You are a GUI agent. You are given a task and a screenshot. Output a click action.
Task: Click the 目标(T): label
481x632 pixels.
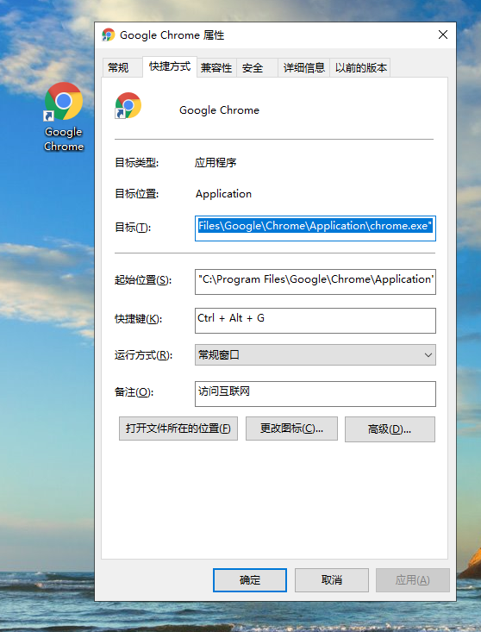coord(133,228)
